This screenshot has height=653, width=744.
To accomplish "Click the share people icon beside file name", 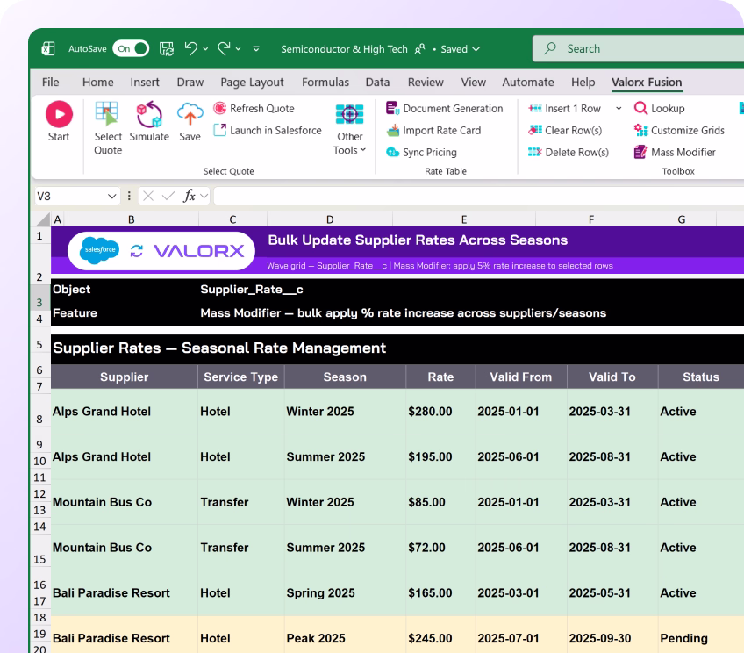I will (x=419, y=49).
